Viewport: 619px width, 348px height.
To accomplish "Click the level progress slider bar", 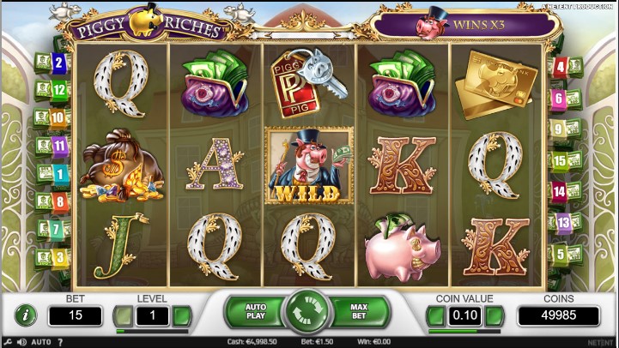I will point(152,332).
